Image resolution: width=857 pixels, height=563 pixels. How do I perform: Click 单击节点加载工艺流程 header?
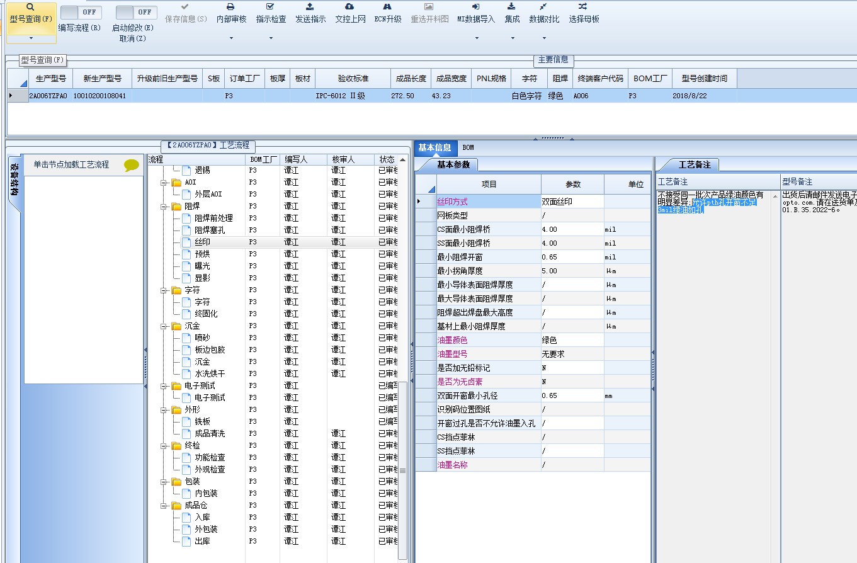click(x=71, y=164)
